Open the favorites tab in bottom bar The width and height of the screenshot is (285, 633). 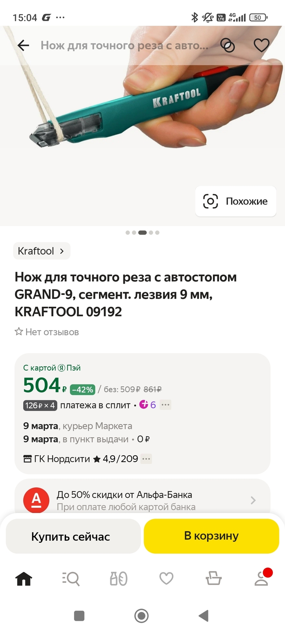(x=166, y=578)
